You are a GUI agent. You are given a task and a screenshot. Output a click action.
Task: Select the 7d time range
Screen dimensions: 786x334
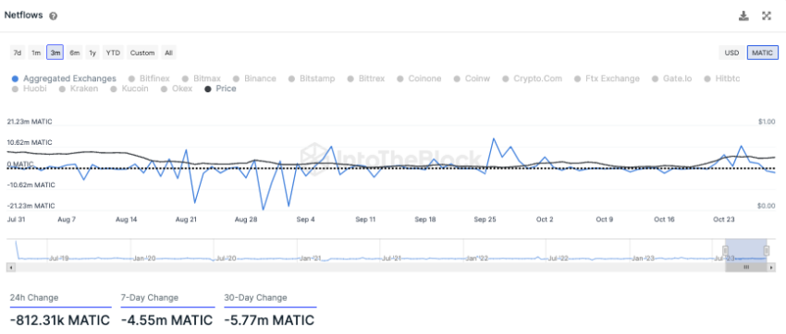[17, 53]
